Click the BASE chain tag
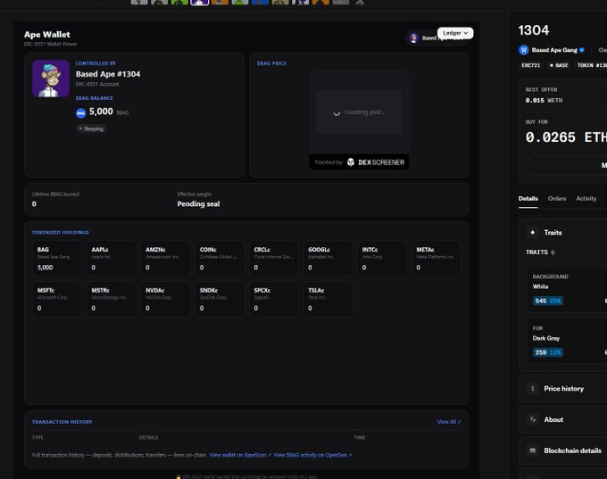This screenshot has width=607, height=479. click(559, 65)
